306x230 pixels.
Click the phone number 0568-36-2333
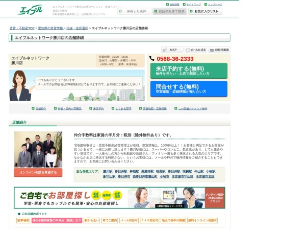tap(175, 59)
